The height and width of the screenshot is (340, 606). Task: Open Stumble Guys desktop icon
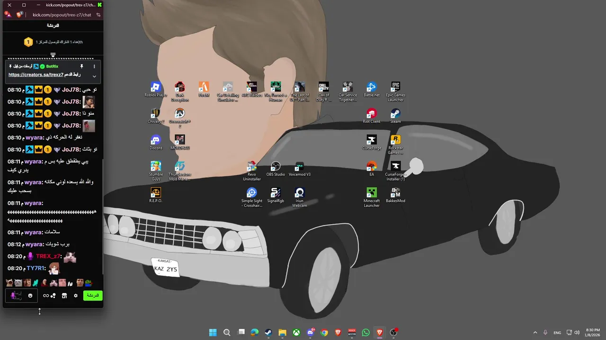click(156, 171)
